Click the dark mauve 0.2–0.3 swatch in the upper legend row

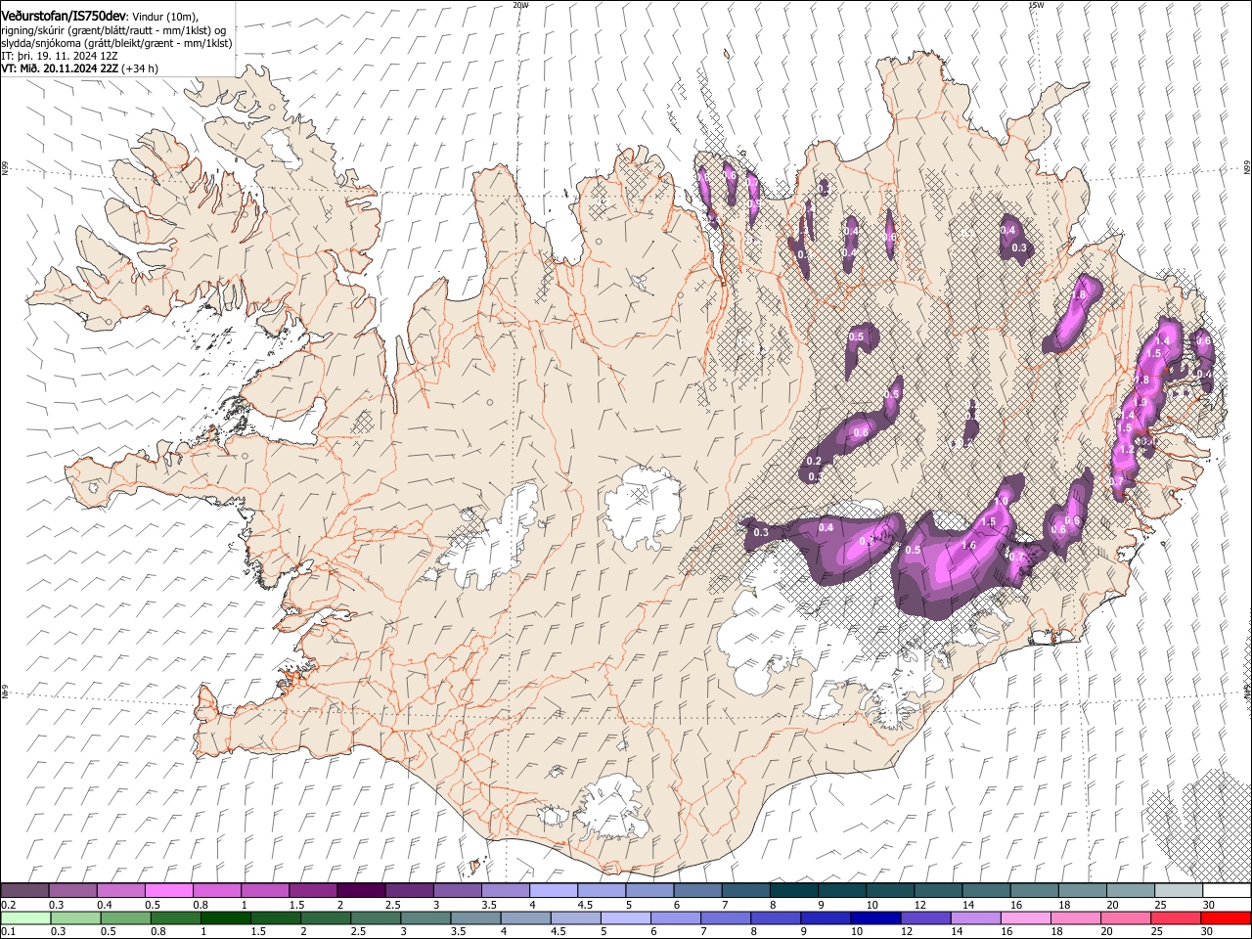point(24,891)
